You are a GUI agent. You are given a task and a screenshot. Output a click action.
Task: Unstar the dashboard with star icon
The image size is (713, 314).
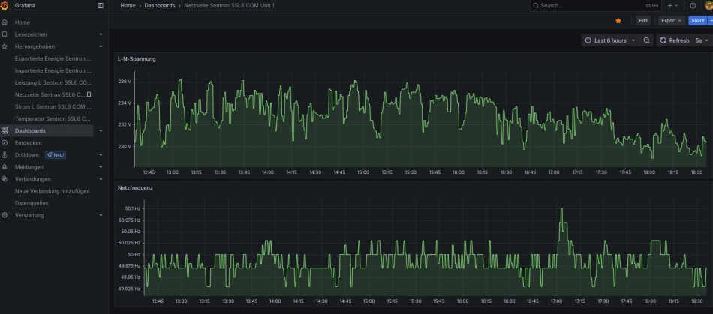point(618,21)
